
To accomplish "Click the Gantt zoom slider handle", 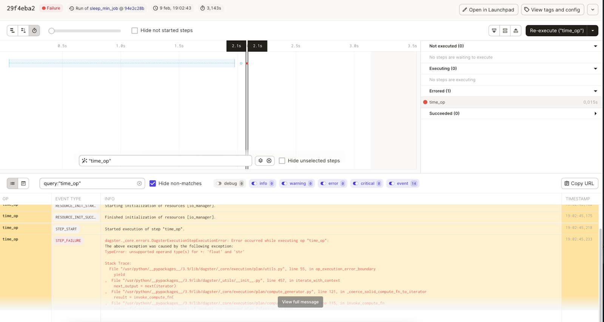I will [52, 31].
